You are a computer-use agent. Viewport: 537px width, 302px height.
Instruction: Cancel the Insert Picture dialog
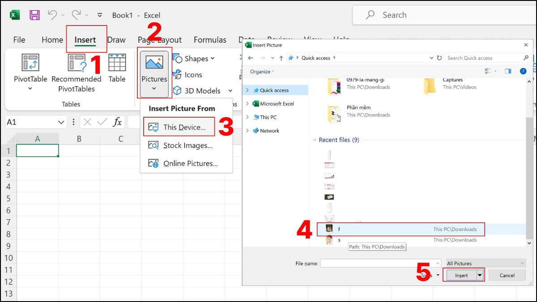coord(507,275)
